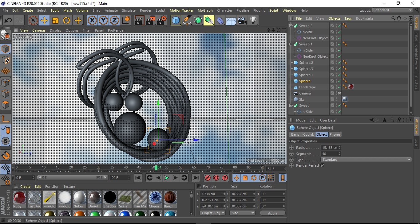Image resolution: width=420 pixels, height=224 pixels.
Task: Add a Cube primitive object
Action: (176, 21)
